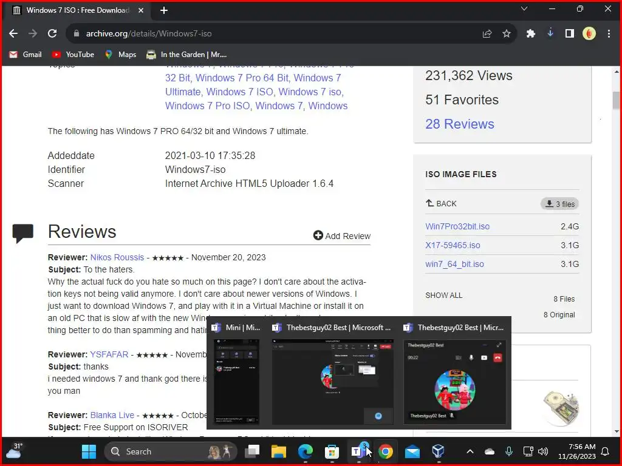622x466 pixels.
Task: Open Task View on taskbar
Action: click(x=252, y=451)
